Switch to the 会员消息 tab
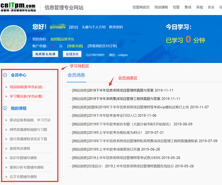 76,75
